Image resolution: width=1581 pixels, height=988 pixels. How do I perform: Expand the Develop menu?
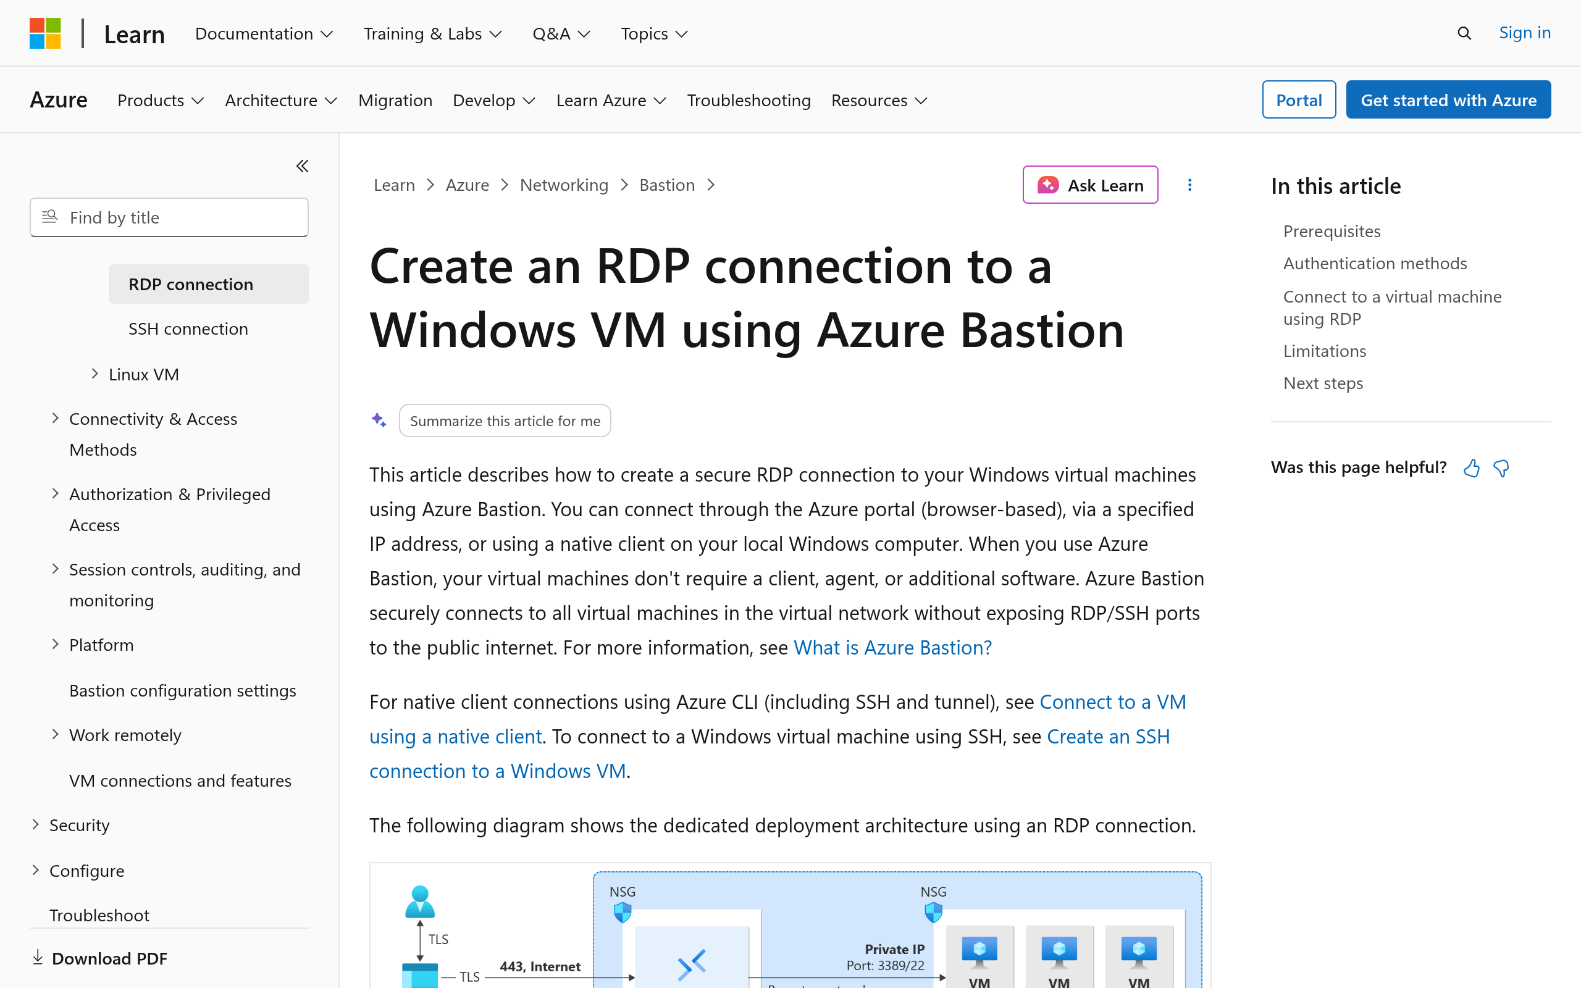pyautogui.click(x=494, y=100)
